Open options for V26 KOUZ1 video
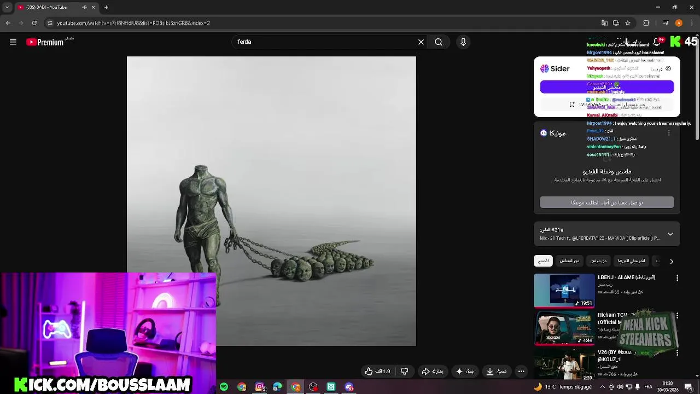700x394 pixels. pyautogui.click(x=677, y=353)
